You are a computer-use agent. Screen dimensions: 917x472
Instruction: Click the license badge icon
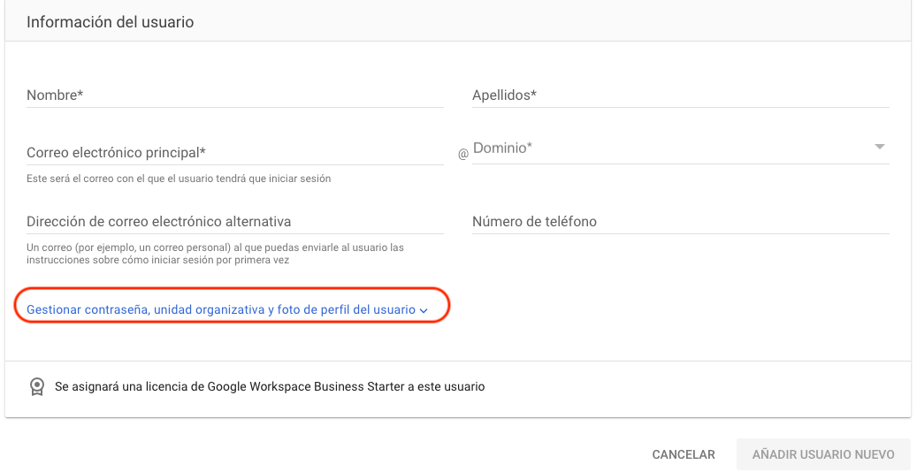(x=37, y=386)
